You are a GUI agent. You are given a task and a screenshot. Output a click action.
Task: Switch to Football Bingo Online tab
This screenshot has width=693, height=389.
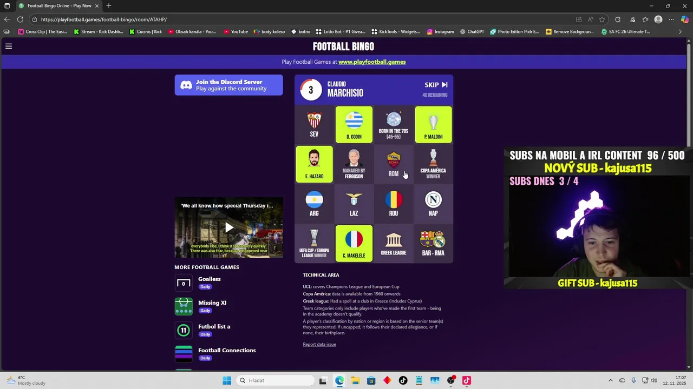click(60, 5)
